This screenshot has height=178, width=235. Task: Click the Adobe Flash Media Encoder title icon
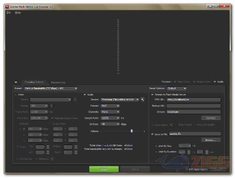[x=7, y=7]
